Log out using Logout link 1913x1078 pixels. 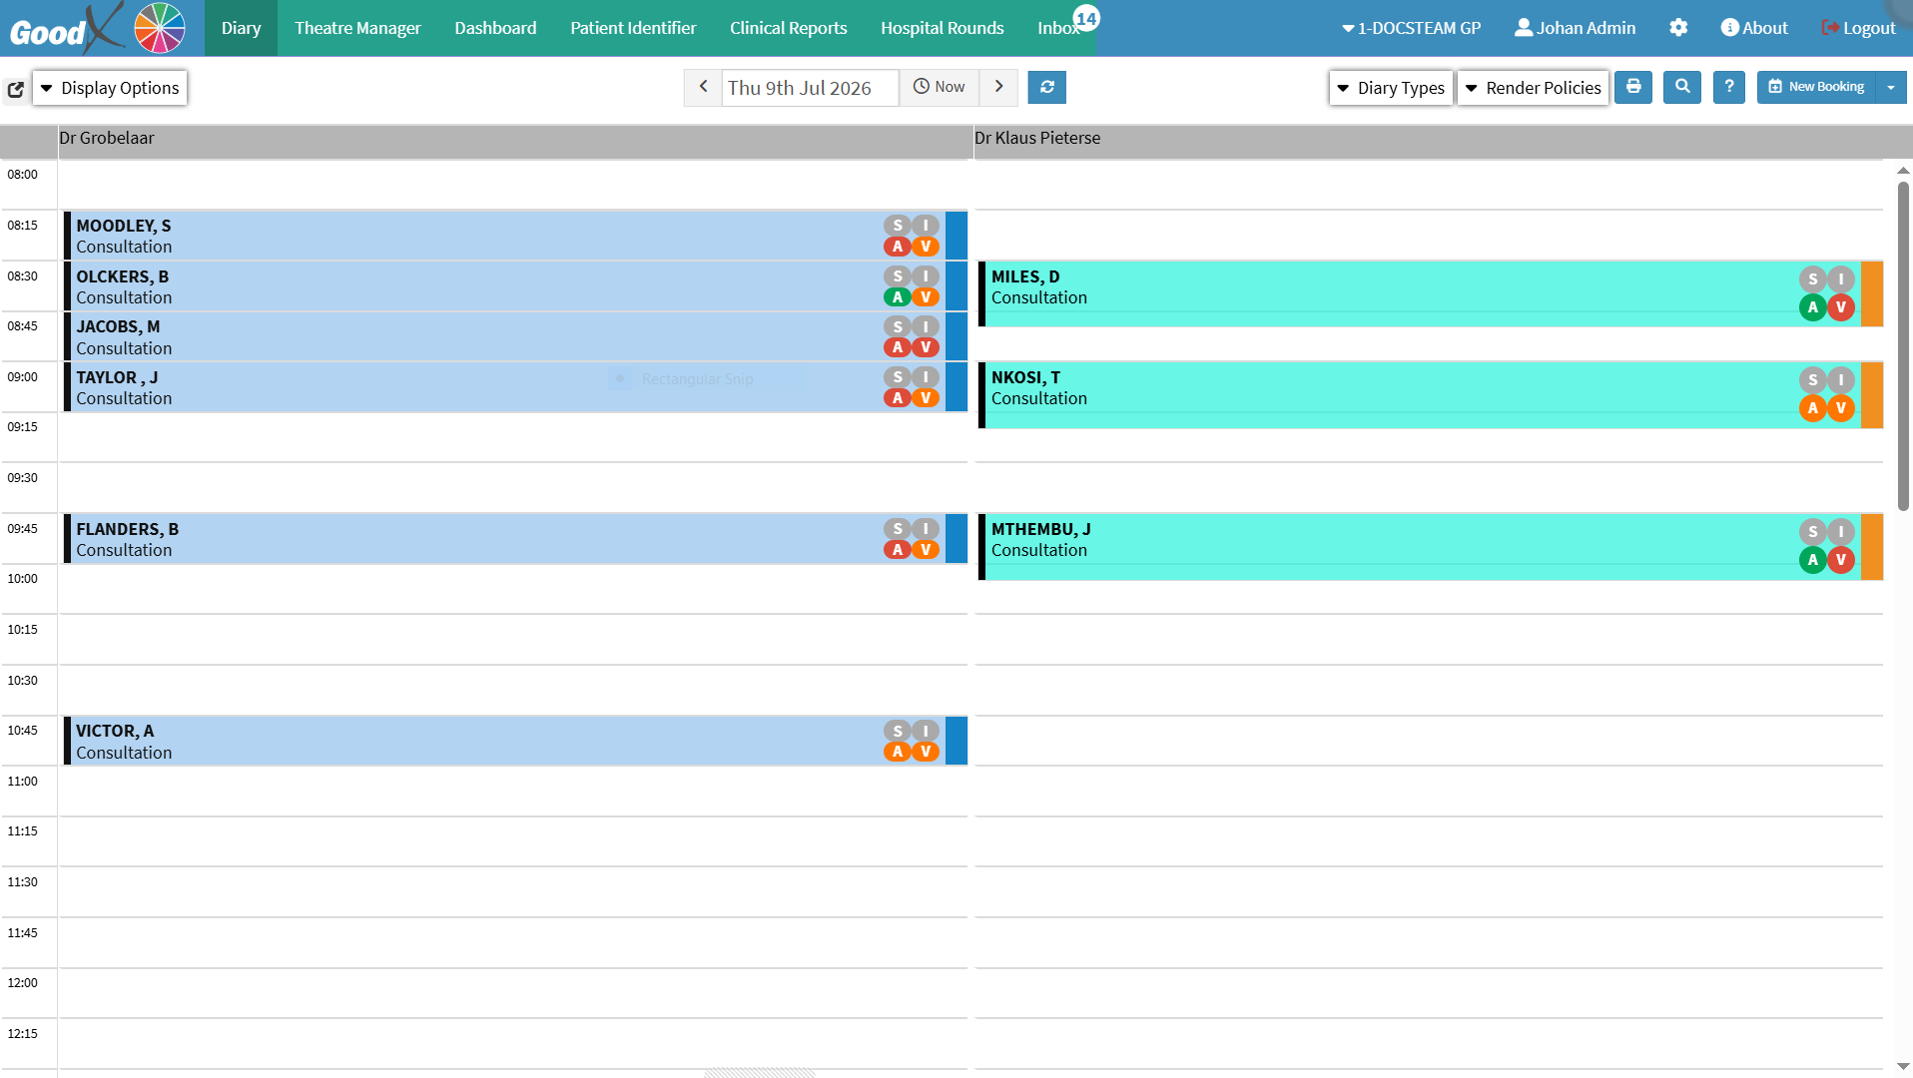(1858, 28)
